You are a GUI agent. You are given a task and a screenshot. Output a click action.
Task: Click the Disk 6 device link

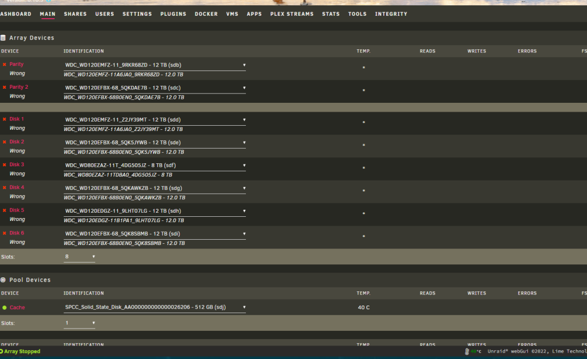click(17, 233)
